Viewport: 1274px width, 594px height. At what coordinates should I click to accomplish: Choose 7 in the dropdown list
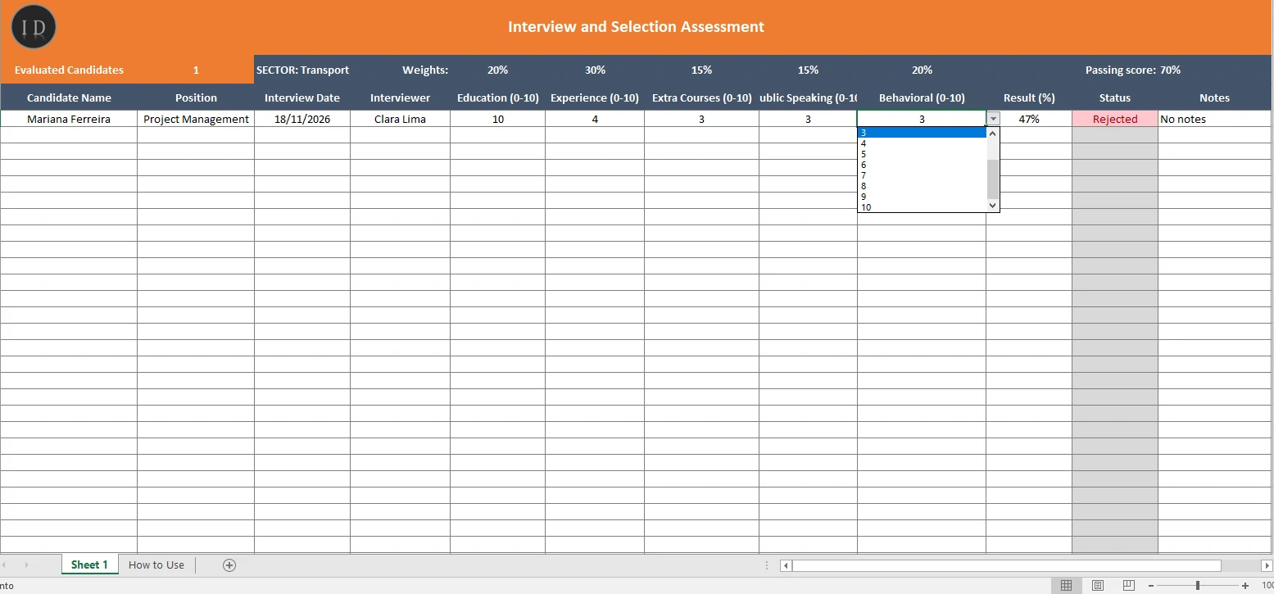click(922, 175)
